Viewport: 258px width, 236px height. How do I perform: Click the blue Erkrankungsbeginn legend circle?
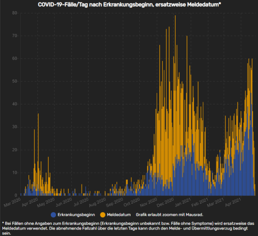[54, 214]
